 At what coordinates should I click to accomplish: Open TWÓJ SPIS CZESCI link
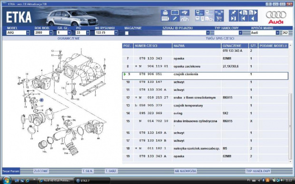pyautogui.click(x=220, y=39)
